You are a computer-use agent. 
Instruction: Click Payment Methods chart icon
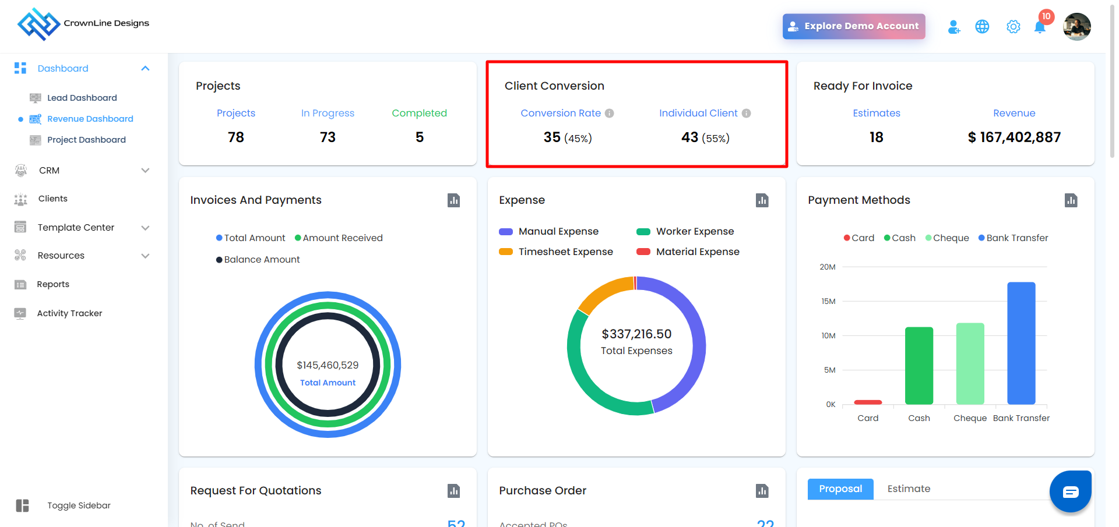coord(1071,200)
